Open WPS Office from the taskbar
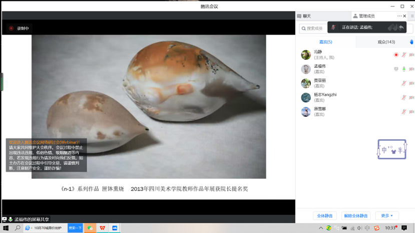 tap(103, 228)
